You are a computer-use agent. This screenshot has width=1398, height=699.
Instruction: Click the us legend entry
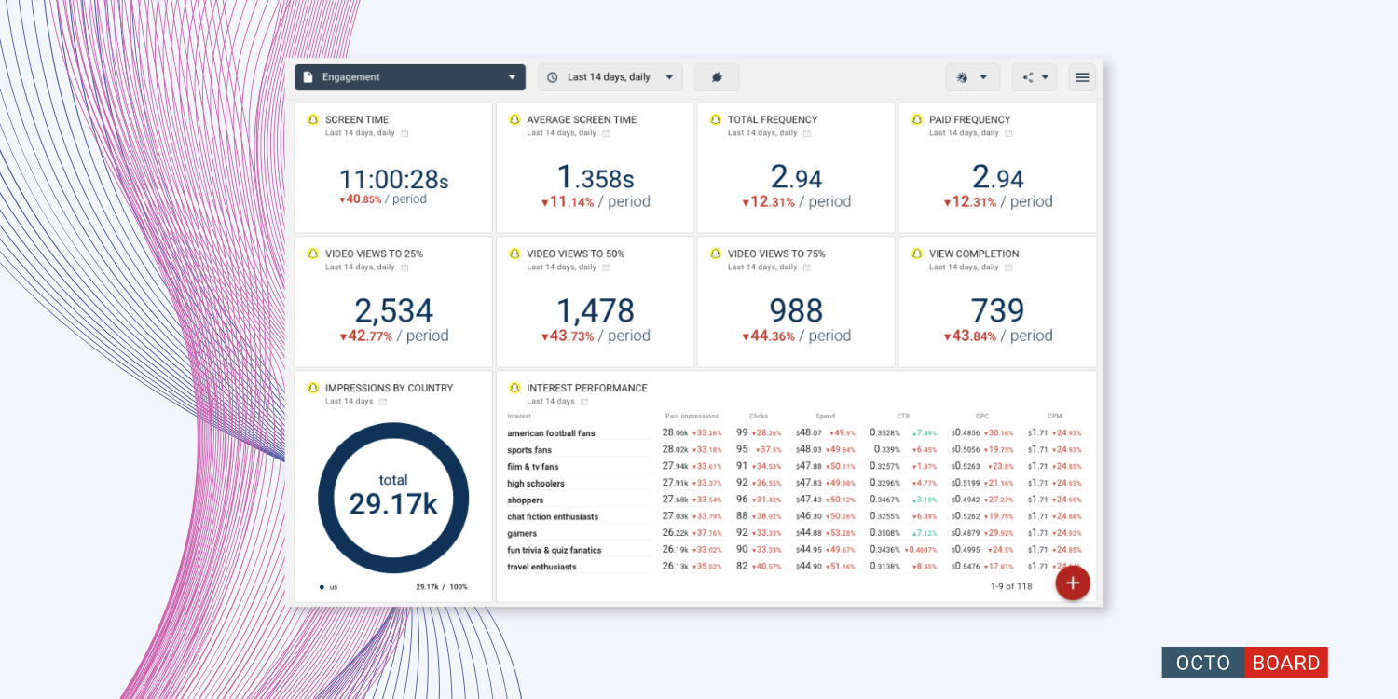[x=328, y=587]
